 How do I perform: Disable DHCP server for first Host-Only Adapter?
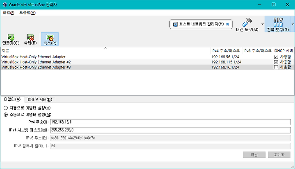point(276,57)
